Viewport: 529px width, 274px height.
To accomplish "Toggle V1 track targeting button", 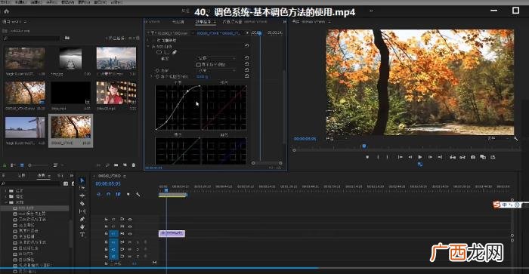I will click(x=113, y=233).
